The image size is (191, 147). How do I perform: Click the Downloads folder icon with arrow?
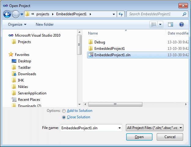(14, 74)
